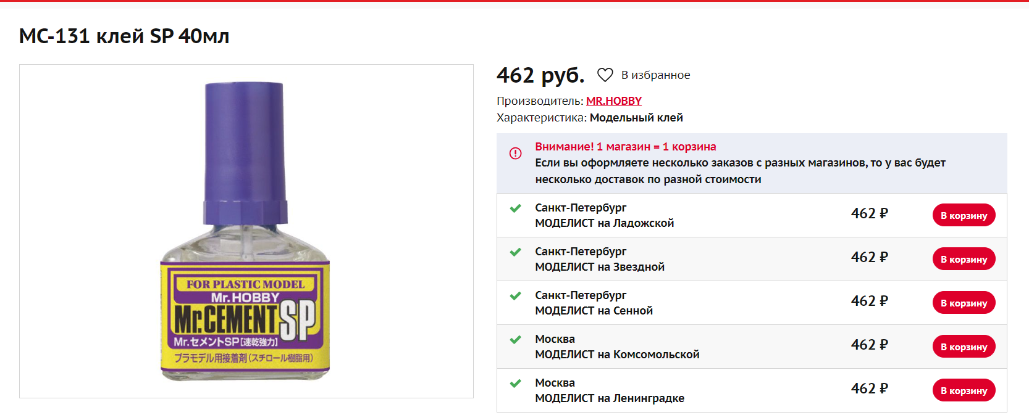Click the "Внимание! 1 магазин = 1 корзина" notice
Viewport: 1029px width, 415px height.
point(625,147)
